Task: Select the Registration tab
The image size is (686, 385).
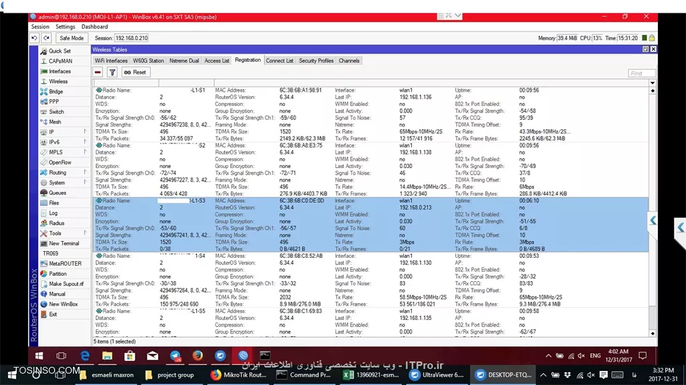Action: tap(248, 60)
